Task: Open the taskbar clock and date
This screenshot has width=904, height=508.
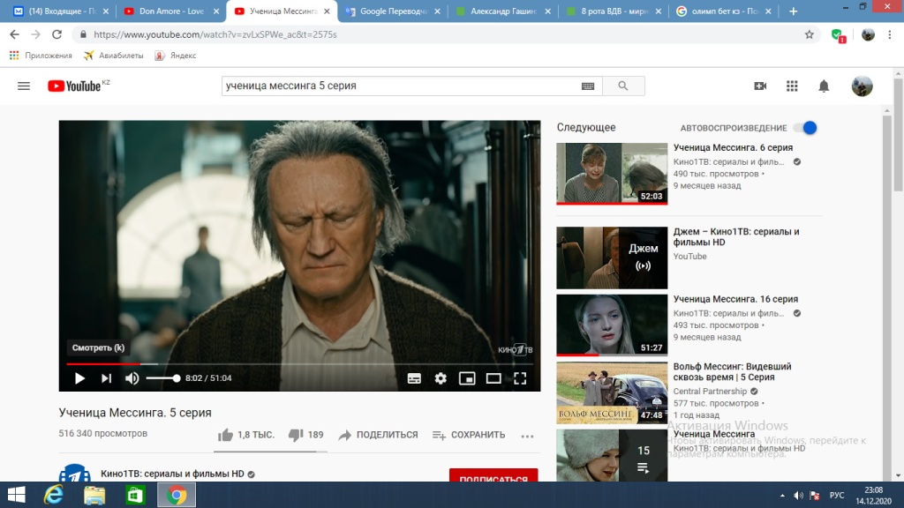Action: click(x=873, y=496)
